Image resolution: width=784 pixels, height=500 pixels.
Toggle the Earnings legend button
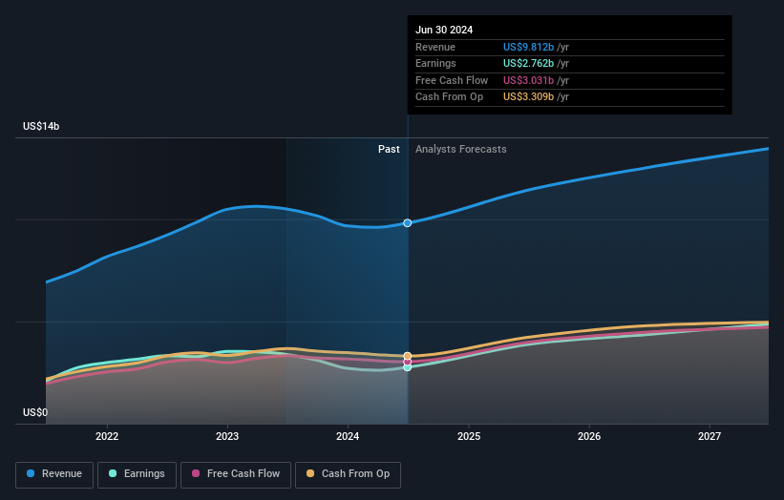137,474
